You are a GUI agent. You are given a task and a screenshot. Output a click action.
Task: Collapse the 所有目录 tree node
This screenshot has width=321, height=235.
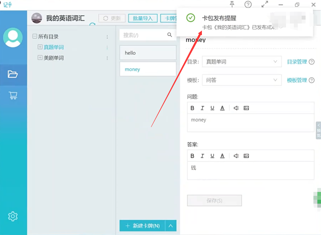[x=35, y=37]
